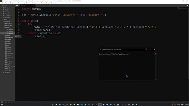Click the sidebar horizontal scrollbar
Image resolution: width=189 pixels, height=106 pixels.
click(x=6, y=100)
